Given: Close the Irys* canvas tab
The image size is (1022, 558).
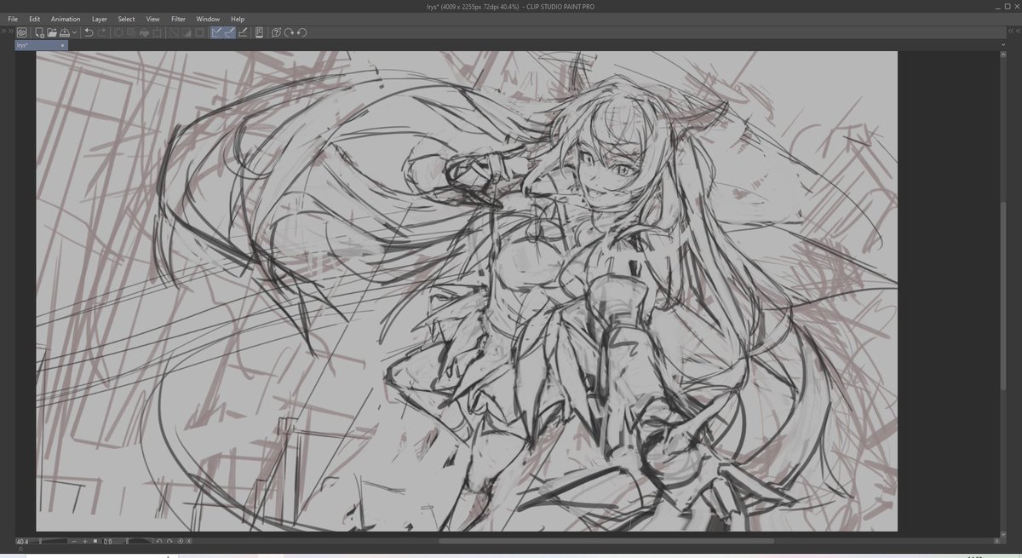Looking at the screenshot, I should coord(62,45).
